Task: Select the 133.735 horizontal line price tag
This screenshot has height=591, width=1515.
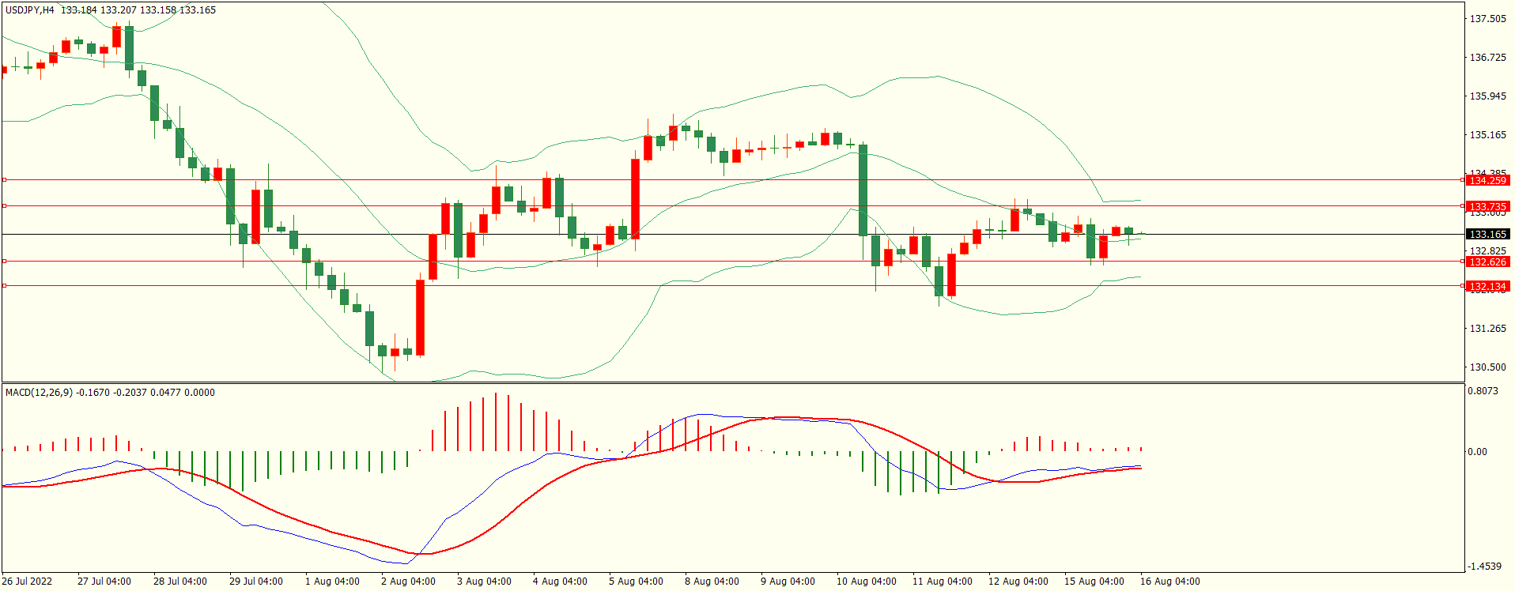Action: (1487, 207)
